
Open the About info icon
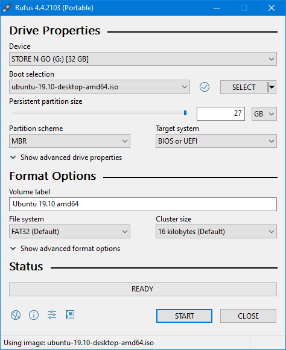pyautogui.click(x=34, y=315)
